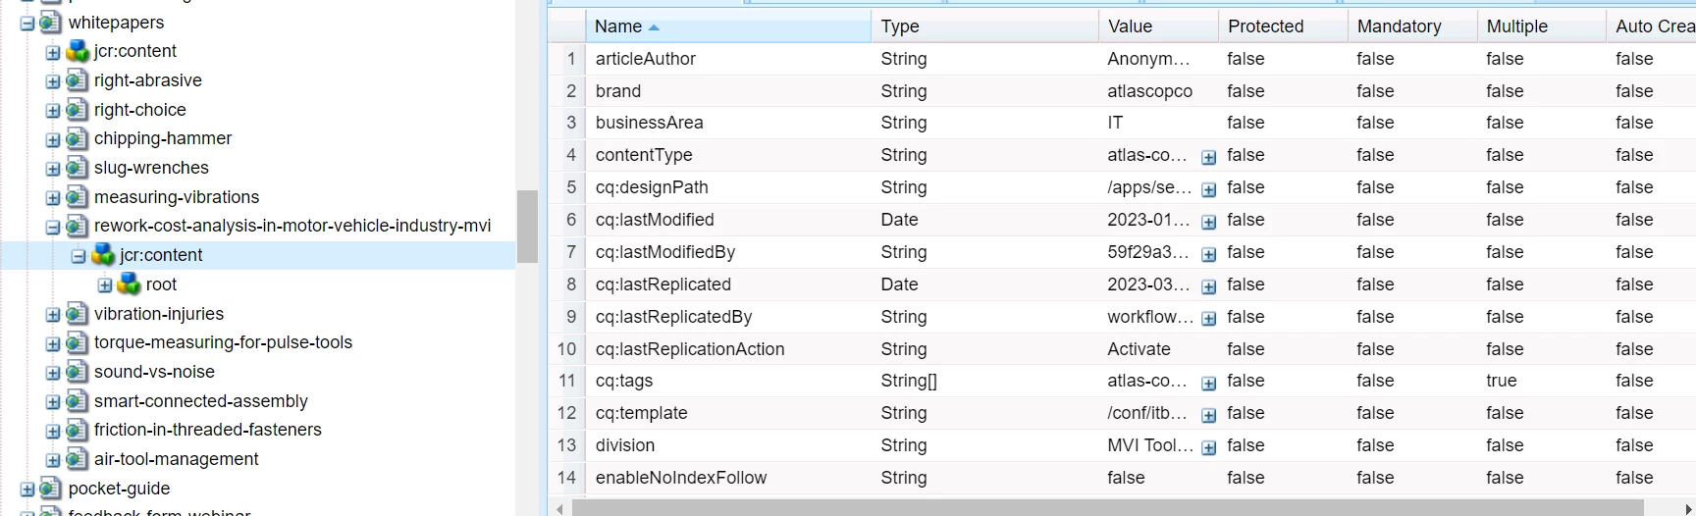The image size is (1696, 516).
Task: Click the torque-measuring-for-pulse-tools page icon
Action: point(77,342)
